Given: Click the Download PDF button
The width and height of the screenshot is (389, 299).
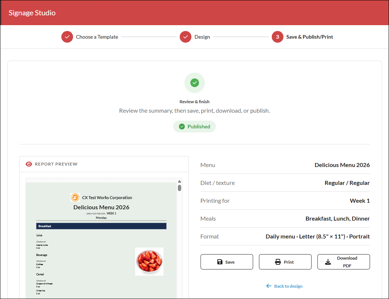Looking at the screenshot, I should [x=344, y=262].
